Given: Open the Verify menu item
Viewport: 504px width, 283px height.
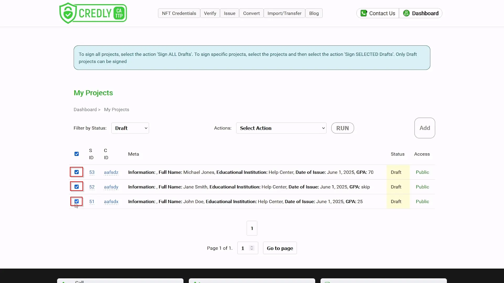Looking at the screenshot, I should 210,13.
